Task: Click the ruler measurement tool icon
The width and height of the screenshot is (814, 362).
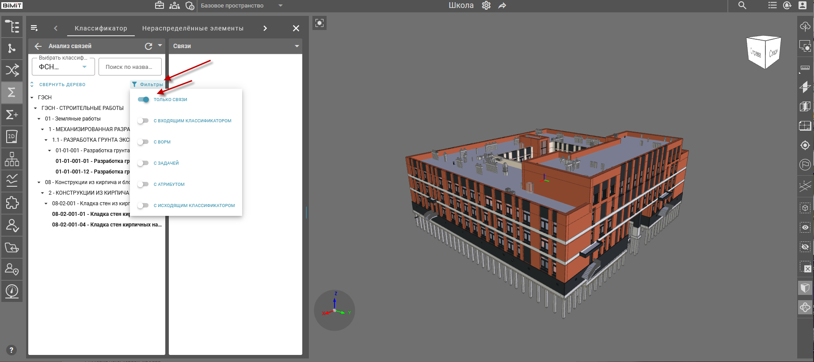Action: coord(805,68)
